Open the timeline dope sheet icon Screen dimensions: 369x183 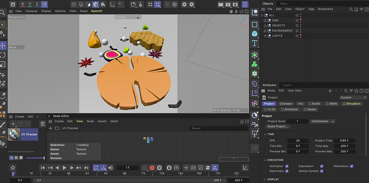point(245,168)
